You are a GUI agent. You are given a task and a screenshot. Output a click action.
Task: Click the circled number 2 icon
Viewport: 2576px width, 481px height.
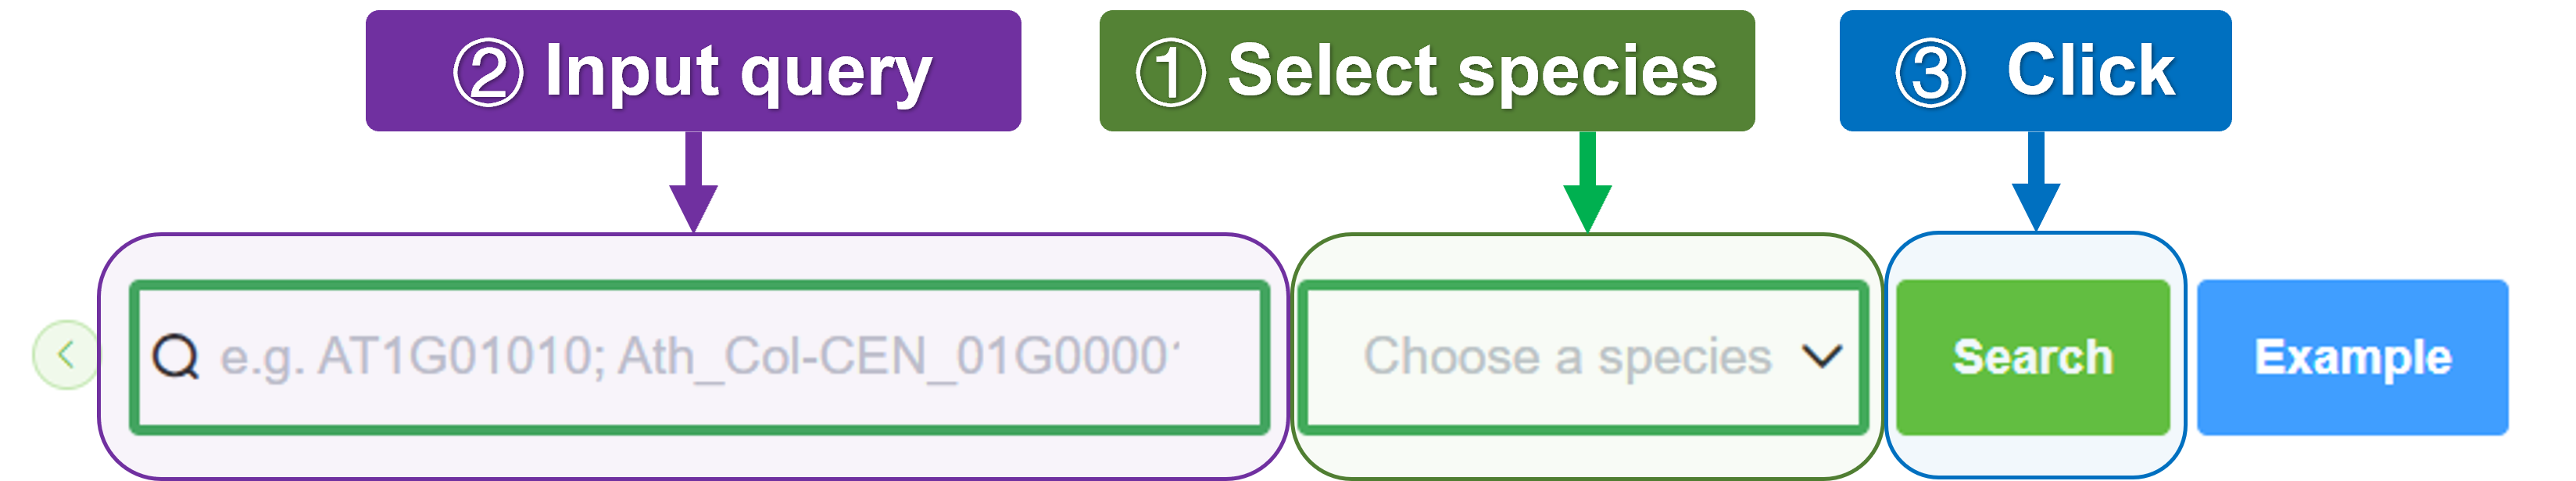point(488,72)
